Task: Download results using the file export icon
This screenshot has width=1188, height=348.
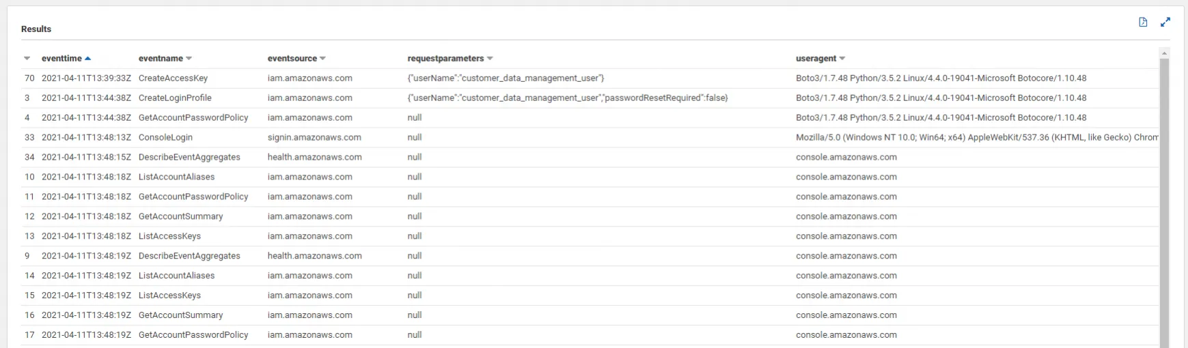Action: [x=1143, y=23]
